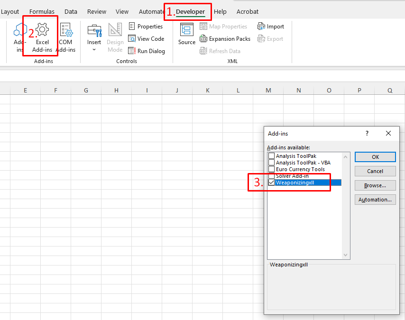The image size is (405, 320).
Task: Click the Automation... button
Action: click(375, 200)
